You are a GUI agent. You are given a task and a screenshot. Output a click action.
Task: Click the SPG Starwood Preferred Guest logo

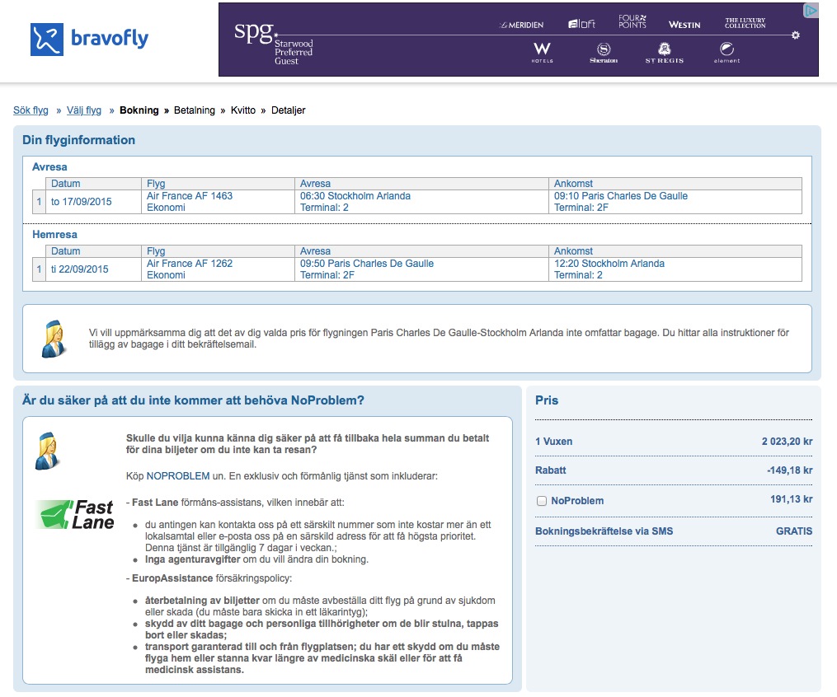[273, 43]
